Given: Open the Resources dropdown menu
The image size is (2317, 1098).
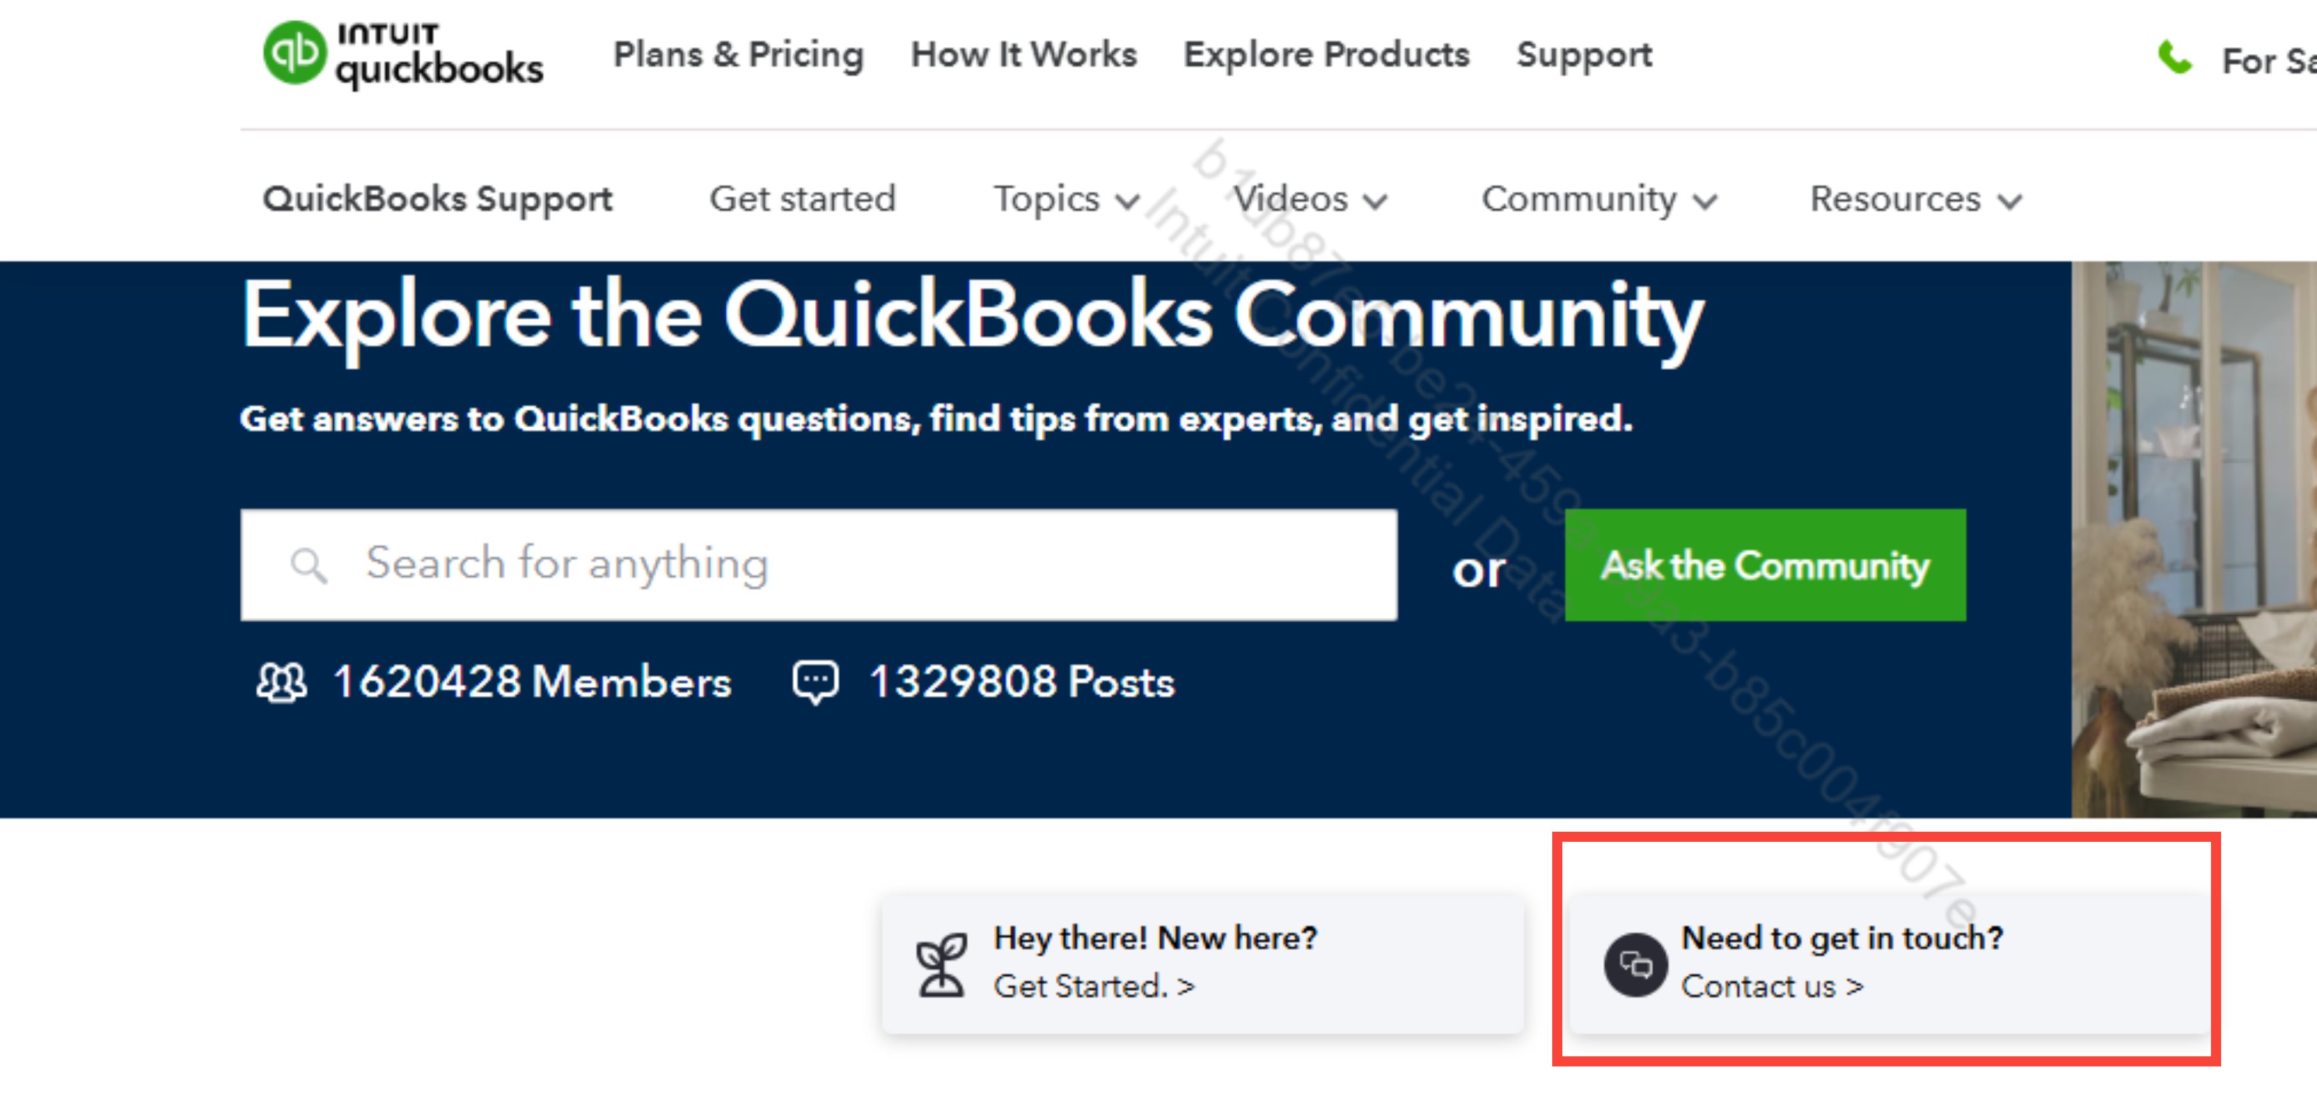Looking at the screenshot, I should [1915, 199].
